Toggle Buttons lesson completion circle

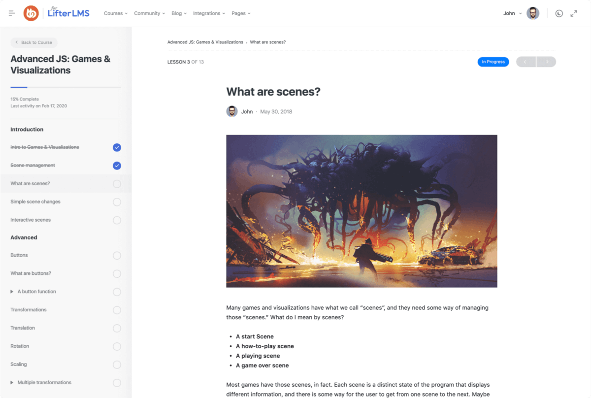(117, 256)
